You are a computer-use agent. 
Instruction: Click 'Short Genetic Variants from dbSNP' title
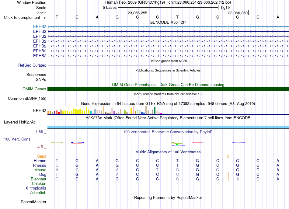click(x=168, y=94)
